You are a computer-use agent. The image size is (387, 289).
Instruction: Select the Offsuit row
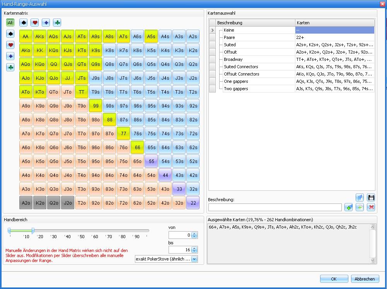pos(292,52)
